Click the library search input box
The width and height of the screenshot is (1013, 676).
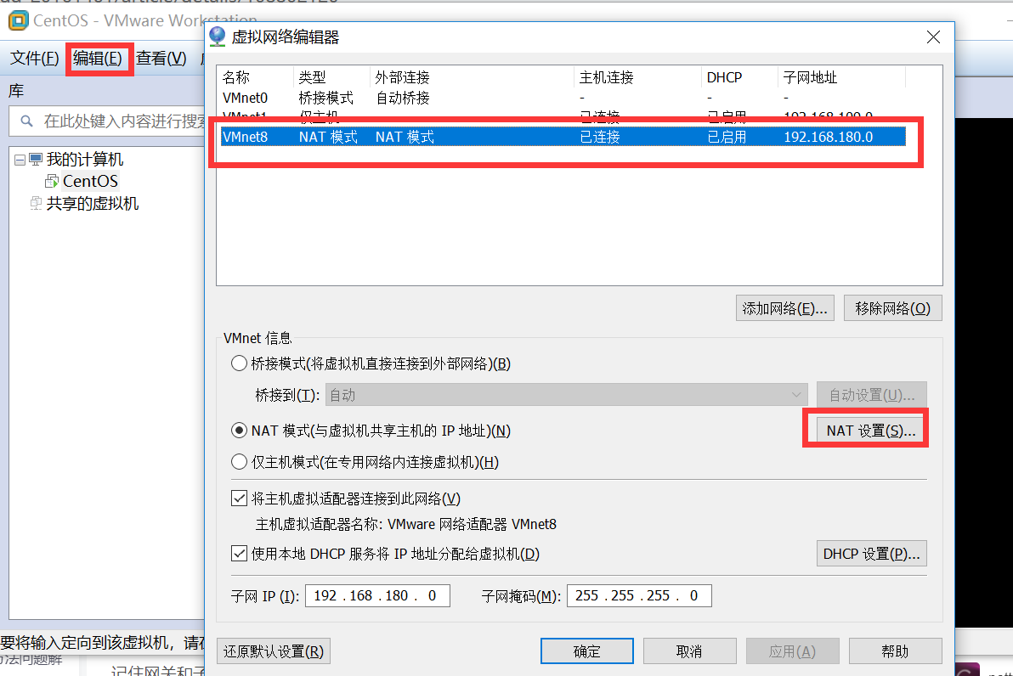[107, 121]
